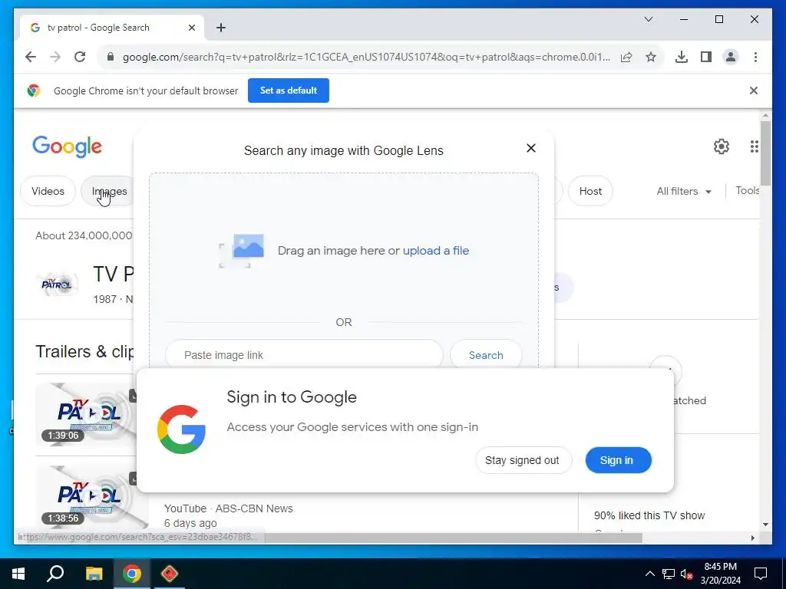Screen dimensions: 786x589
Task: Share this page icon in address bar
Action: (626, 57)
